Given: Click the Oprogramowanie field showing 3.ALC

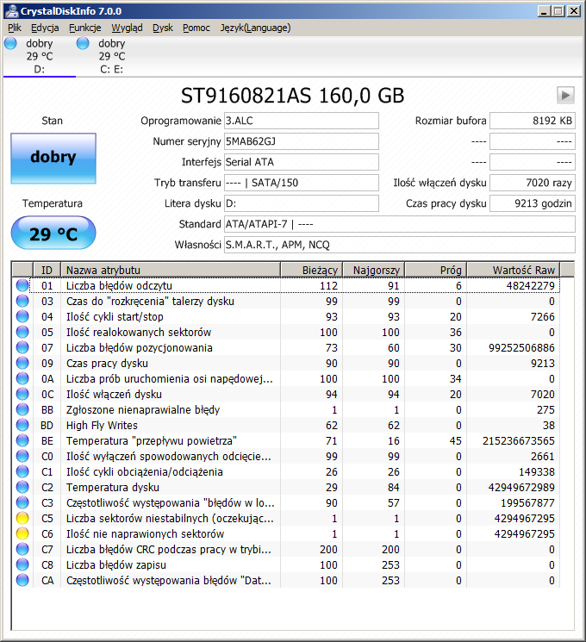Looking at the screenshot, I should [302, 121].
